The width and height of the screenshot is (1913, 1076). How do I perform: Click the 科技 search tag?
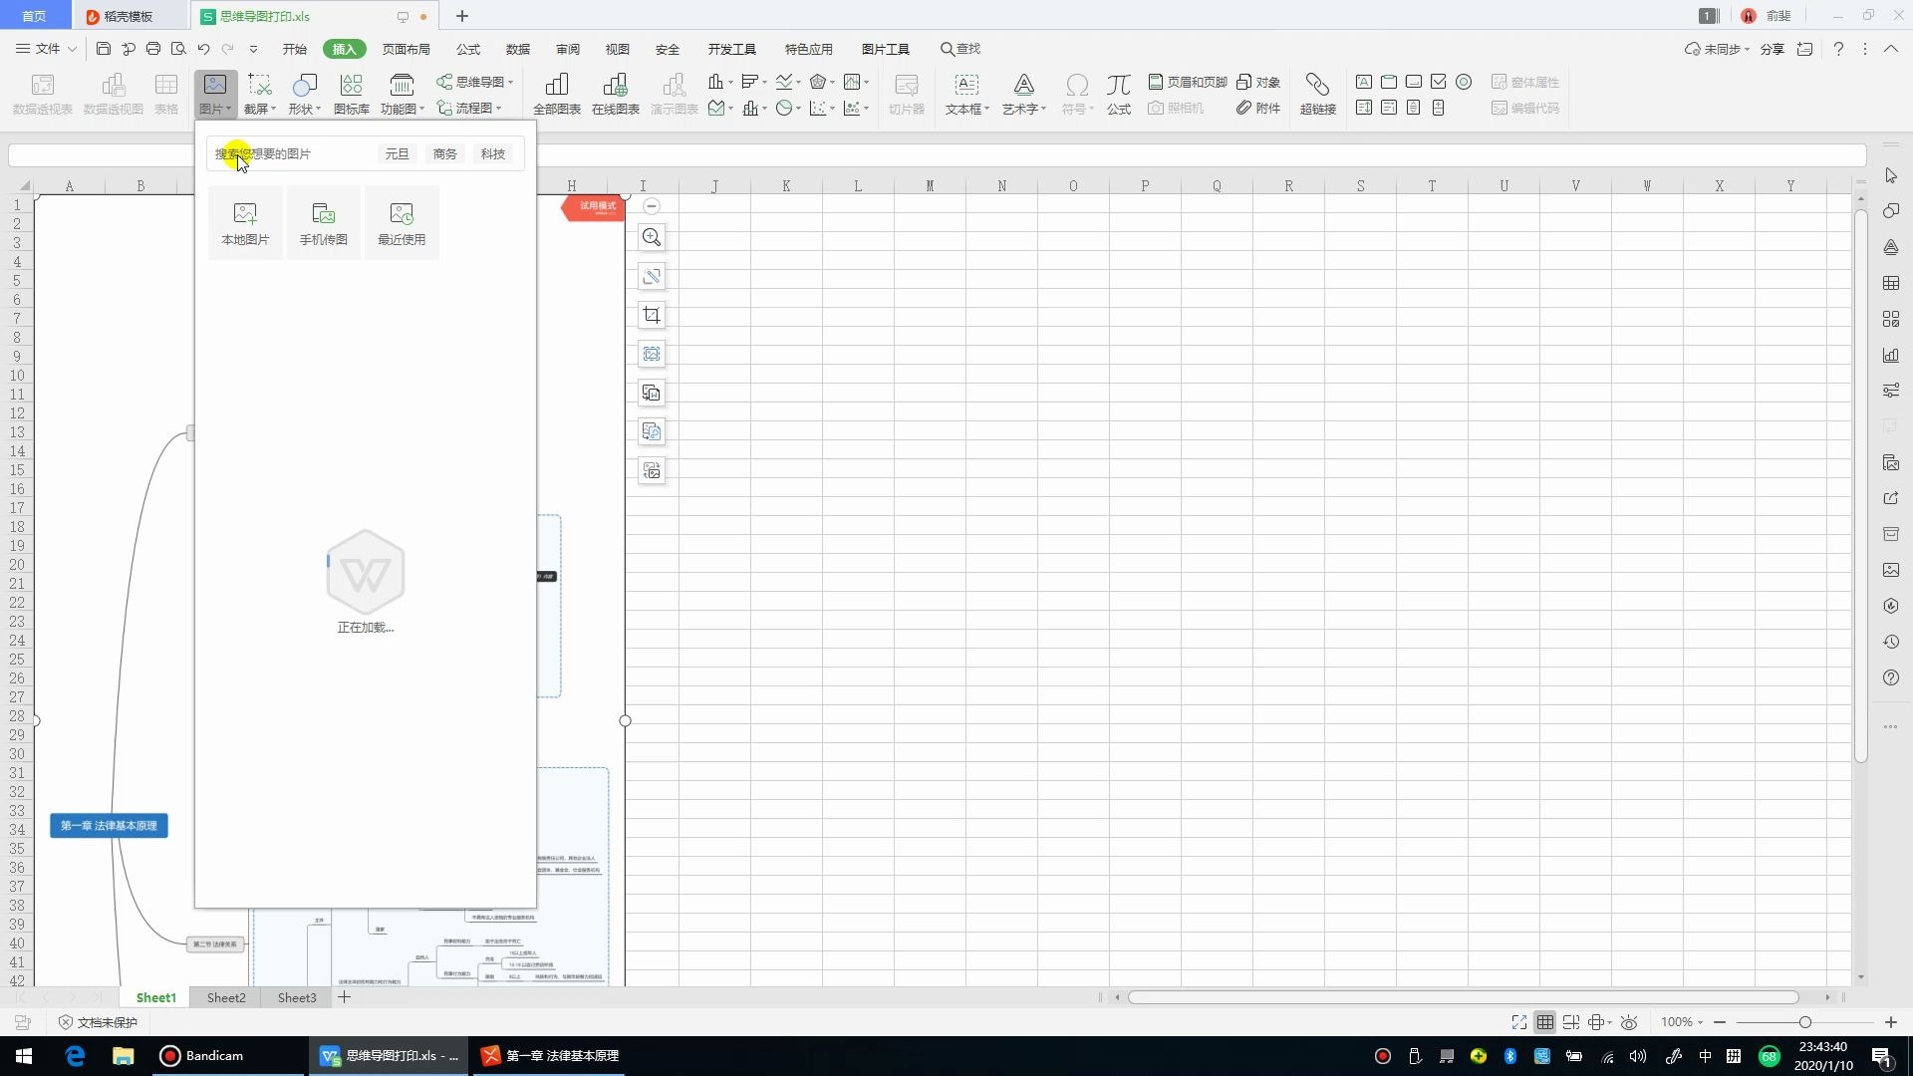pyautogui.click(x=492, y=153)
